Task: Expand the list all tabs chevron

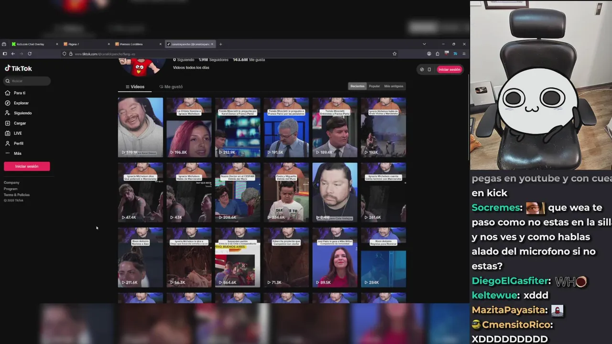Action: [x=424, y=44]
